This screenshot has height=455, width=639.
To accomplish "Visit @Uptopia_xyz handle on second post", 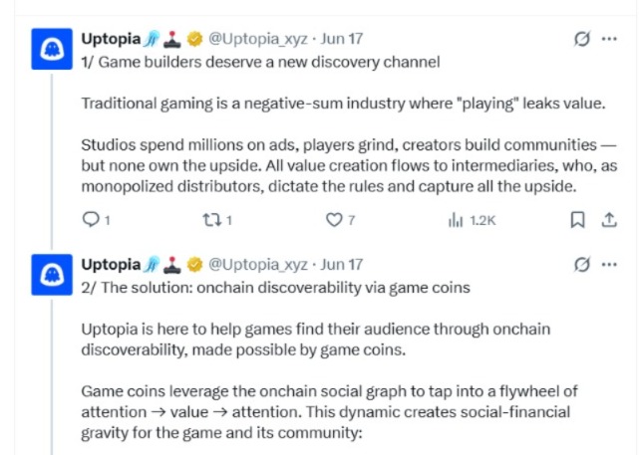I will [258, 265].
